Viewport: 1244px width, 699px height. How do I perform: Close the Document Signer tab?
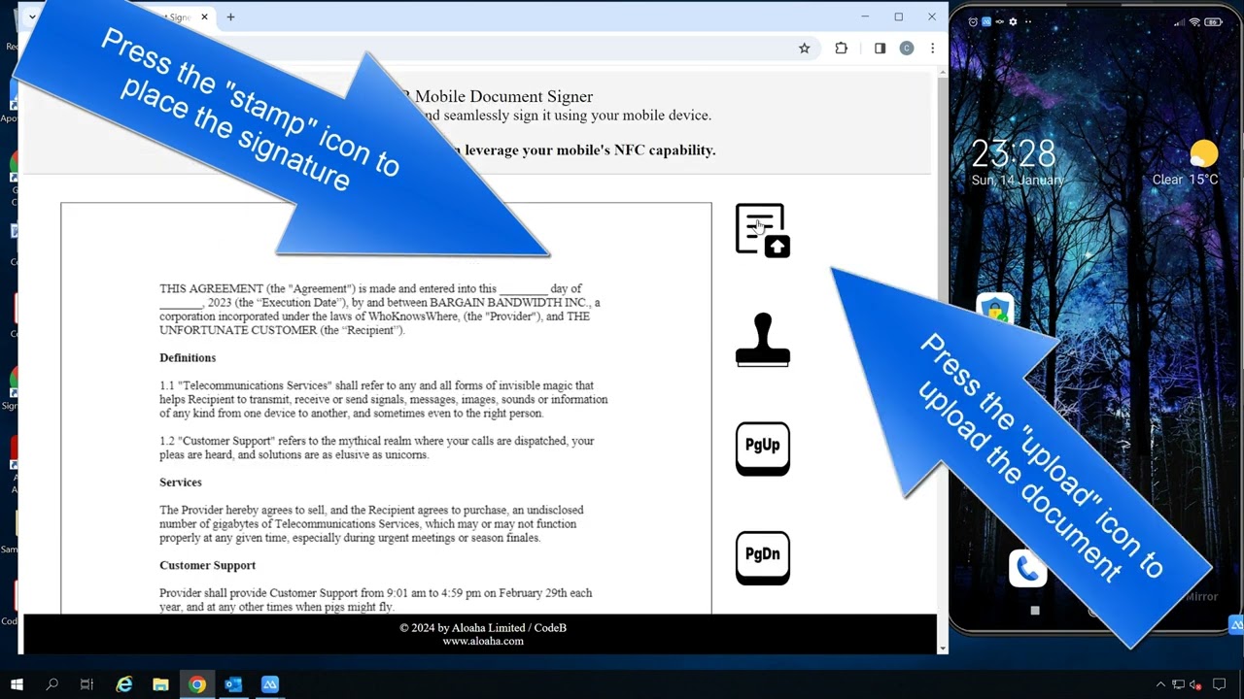(x=204, y=17)
